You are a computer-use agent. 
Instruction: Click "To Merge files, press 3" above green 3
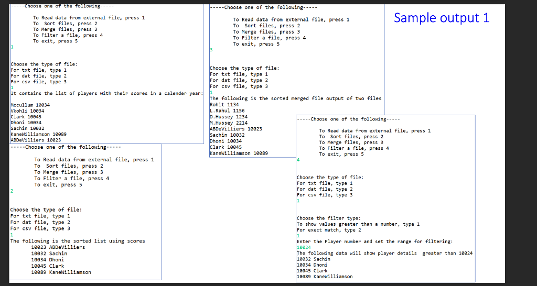point(267,32)
